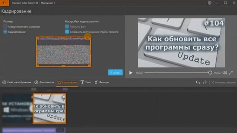Image resolution: width=237 pixels, height=133 pixels.
Task: Select 'Масштабировать в размер' radio option
Action: (x=5, y=27)
